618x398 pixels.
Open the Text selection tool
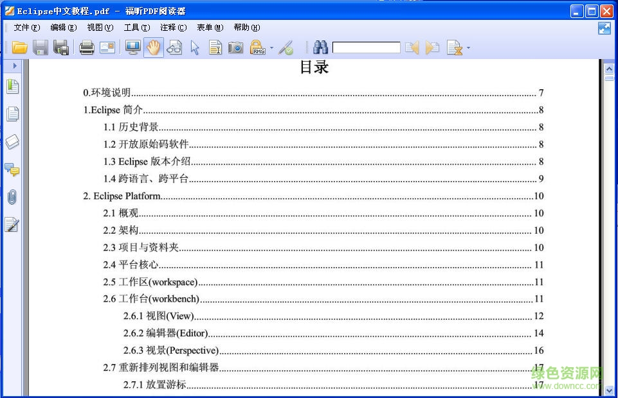coord(215,47)
